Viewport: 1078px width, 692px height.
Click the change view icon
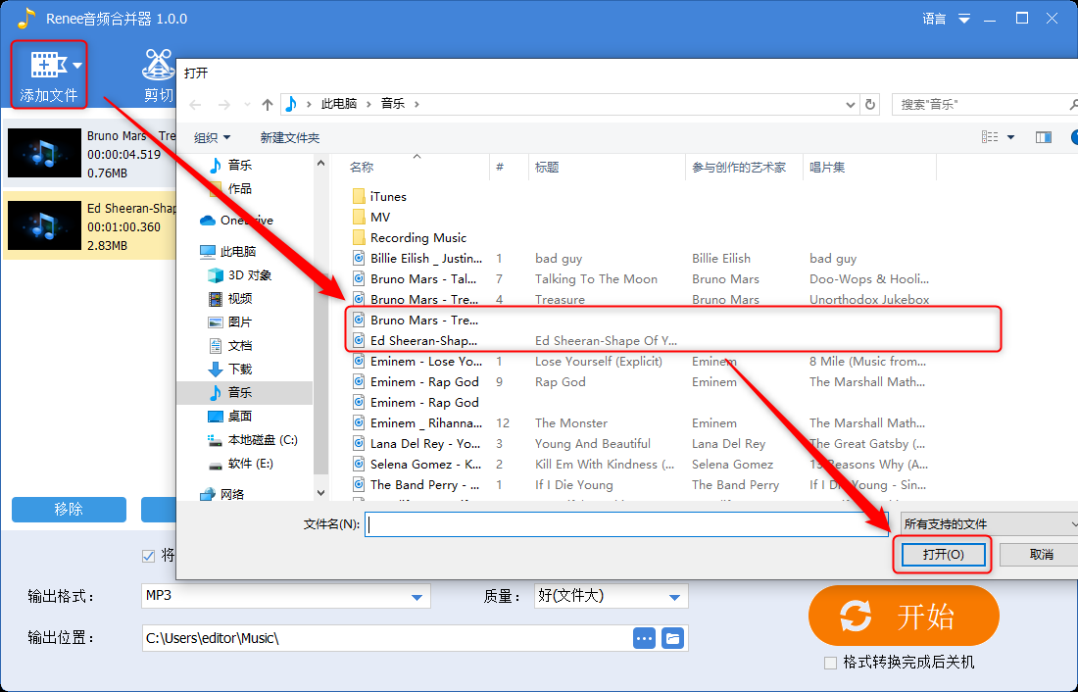coord(990,137)
